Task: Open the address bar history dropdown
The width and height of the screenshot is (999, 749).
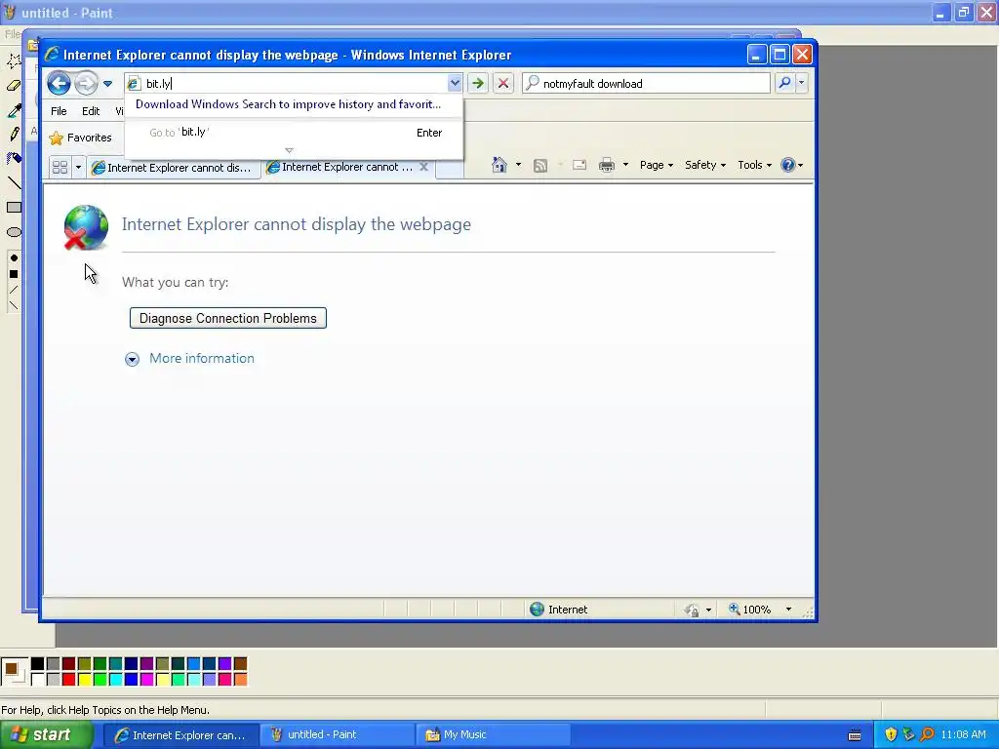Action: click(455, 83)
